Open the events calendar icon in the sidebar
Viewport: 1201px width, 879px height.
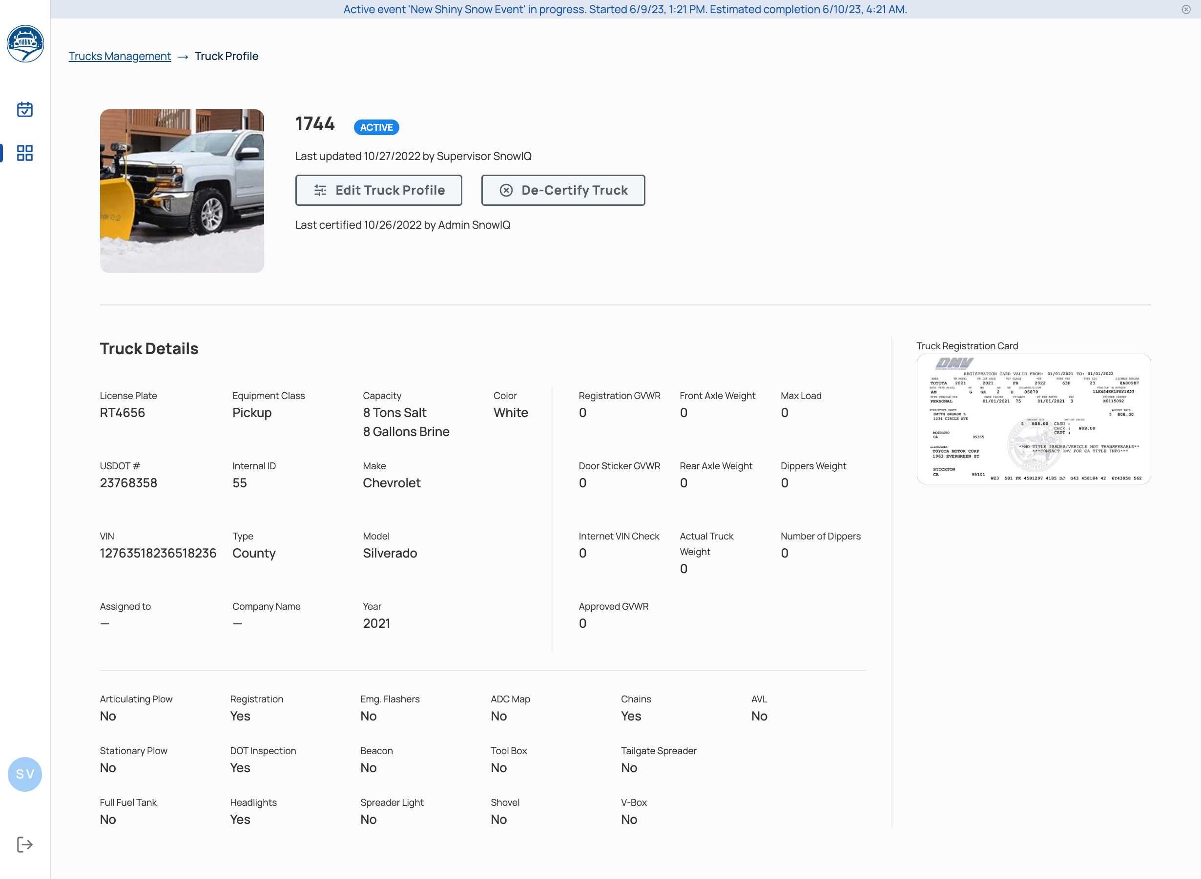pyautogui.click(x=24, y=109)
